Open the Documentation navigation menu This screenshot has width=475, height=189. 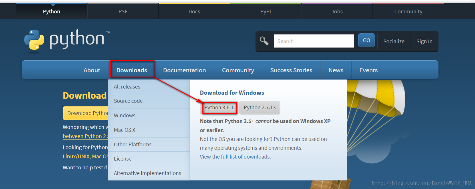coord(184,70)
